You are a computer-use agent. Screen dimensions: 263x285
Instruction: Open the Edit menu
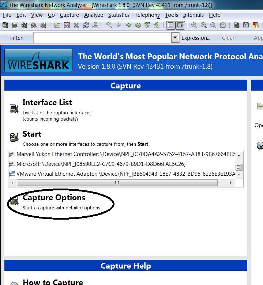(21, 15)
